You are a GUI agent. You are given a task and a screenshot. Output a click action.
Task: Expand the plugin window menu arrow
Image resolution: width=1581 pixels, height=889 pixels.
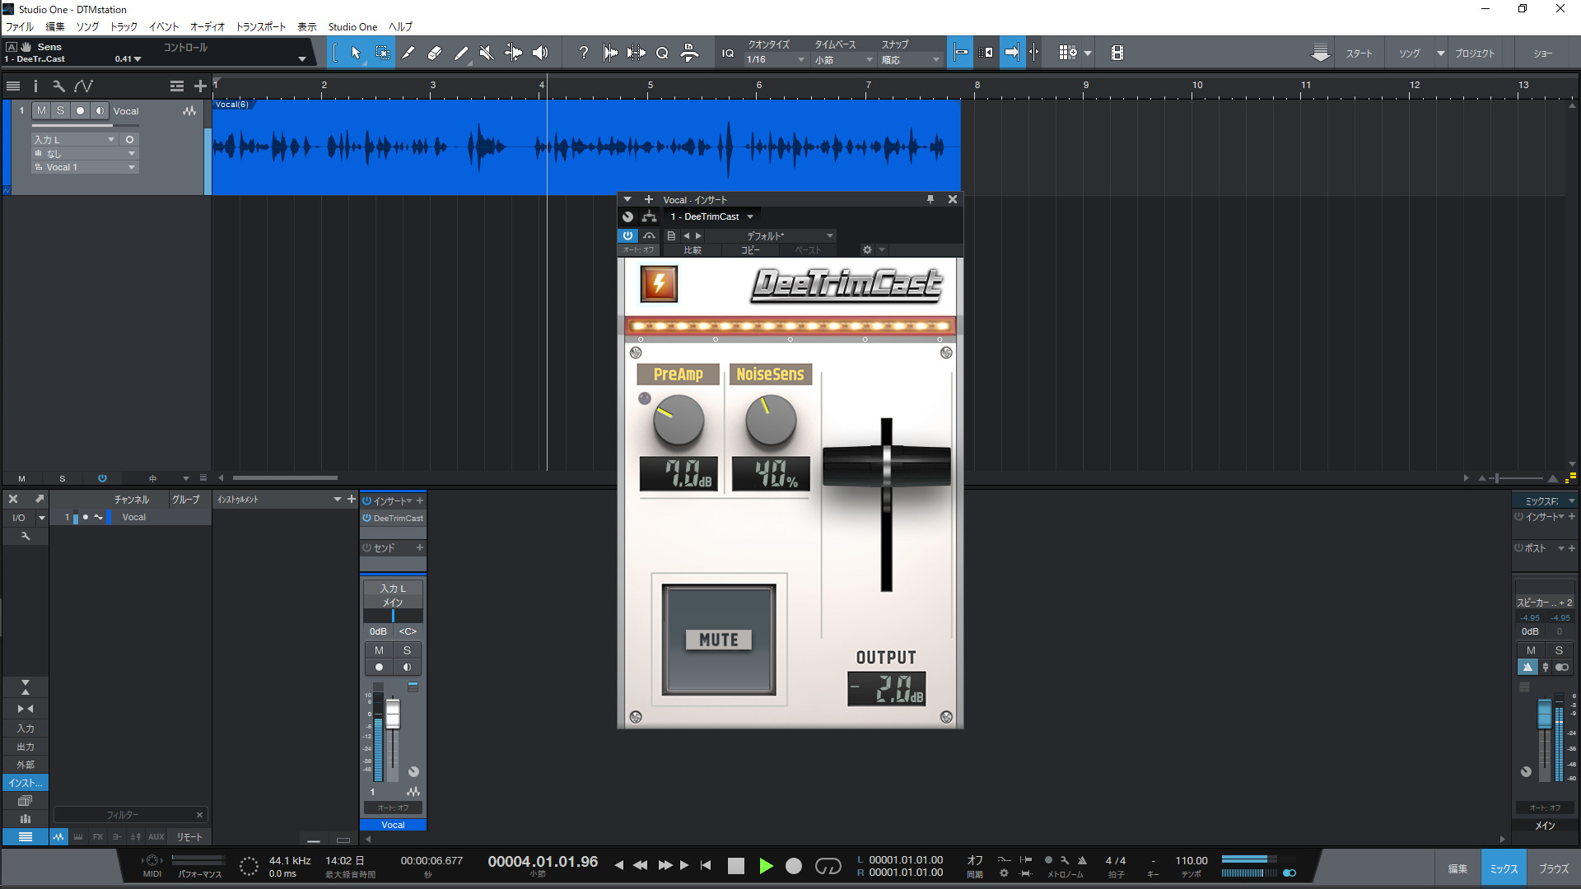pos(627,199)
